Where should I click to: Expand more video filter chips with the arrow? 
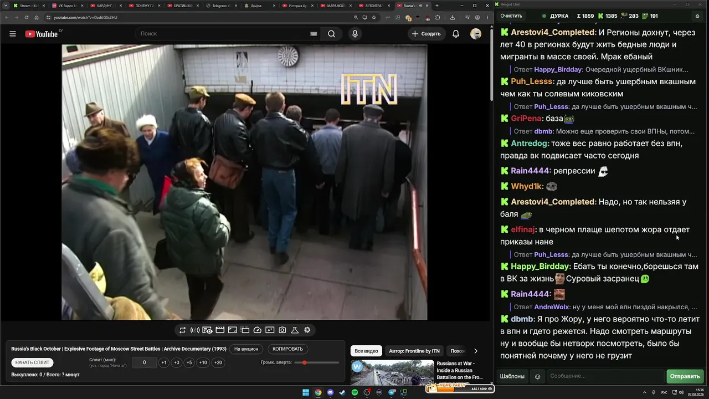pyautogui.click(x=475, y=351)
